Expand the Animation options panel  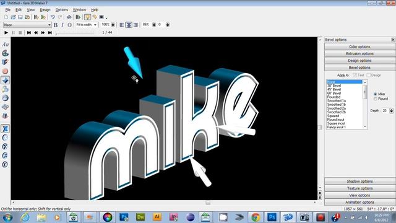point(359,203)
